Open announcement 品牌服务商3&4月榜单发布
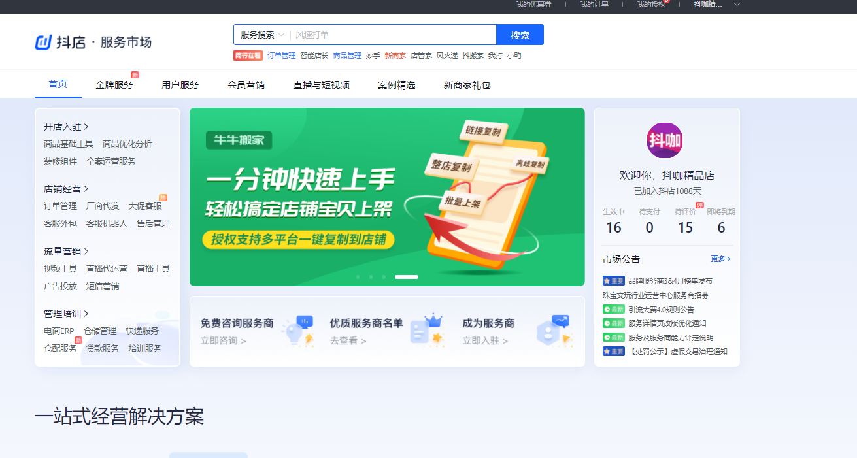Screen dimensions: 857x458 coord(670,281)
